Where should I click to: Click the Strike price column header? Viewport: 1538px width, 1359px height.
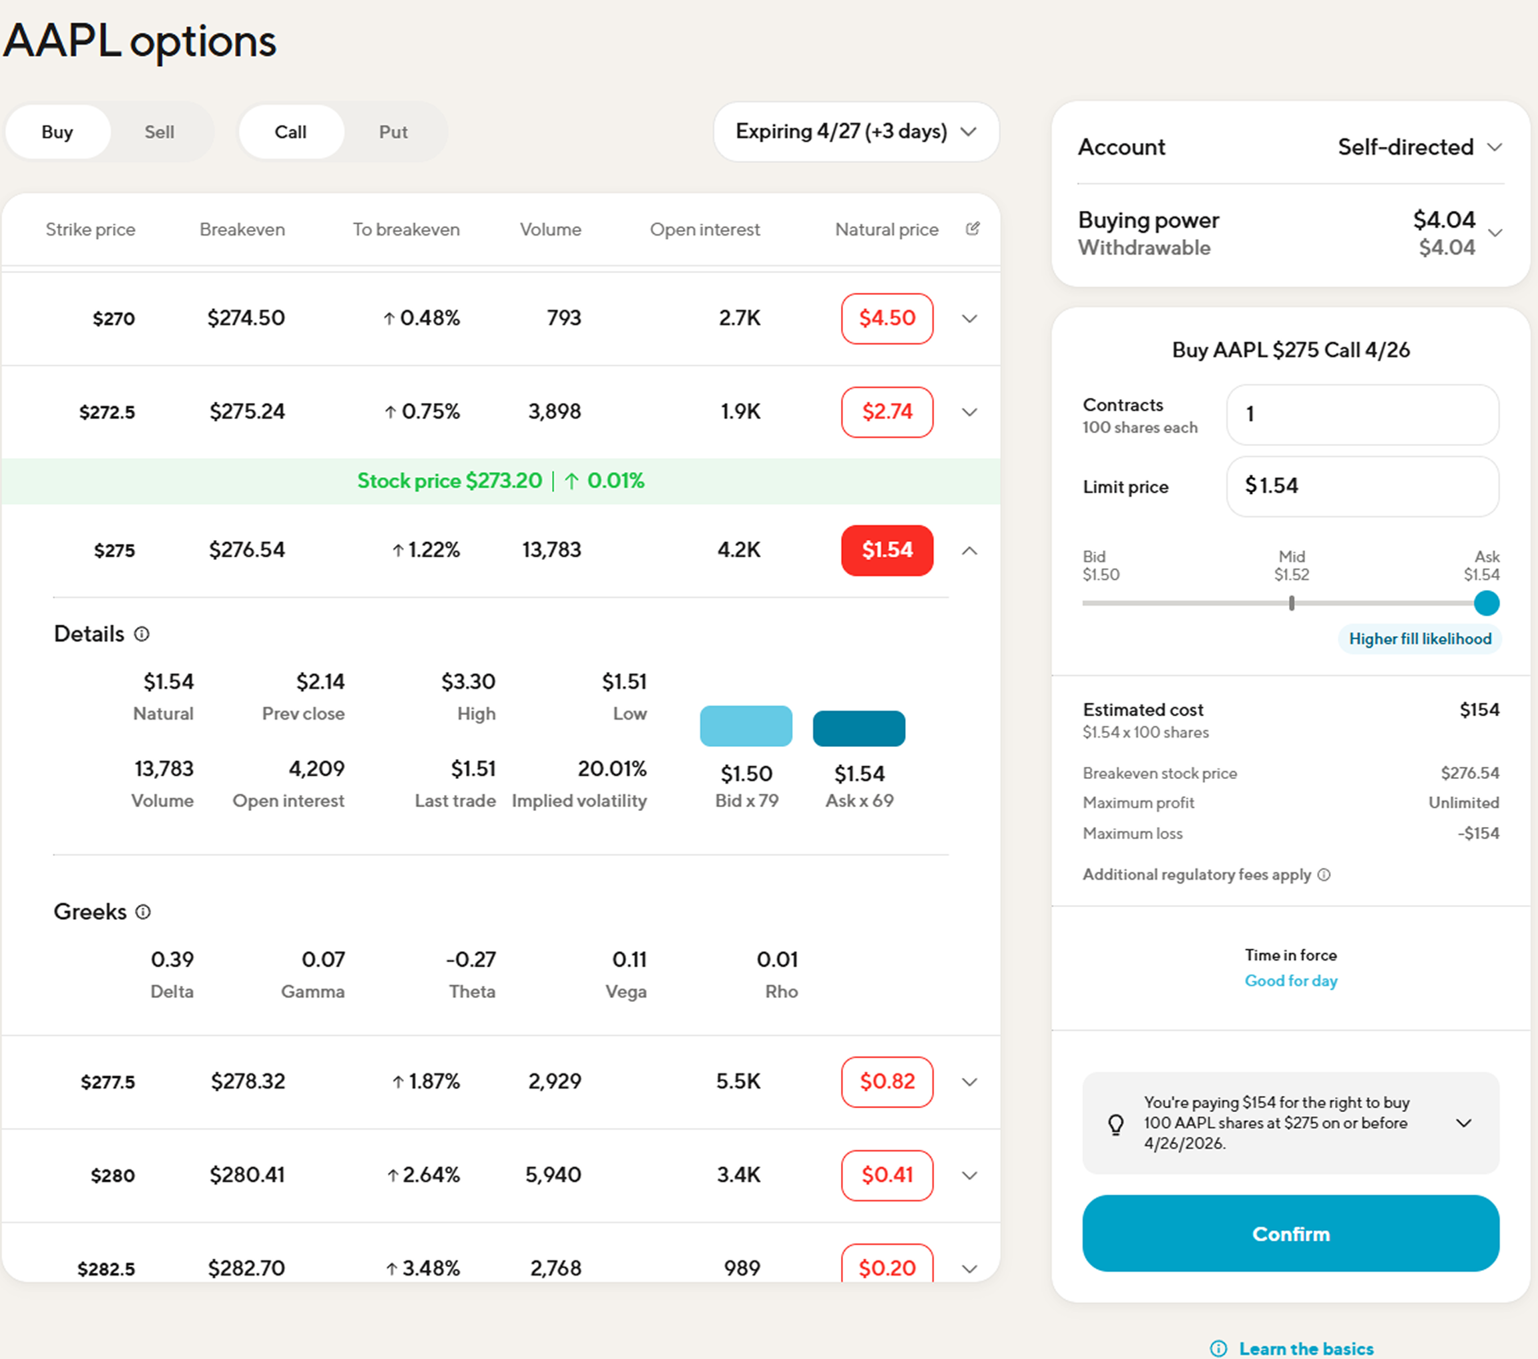point(90,230)
